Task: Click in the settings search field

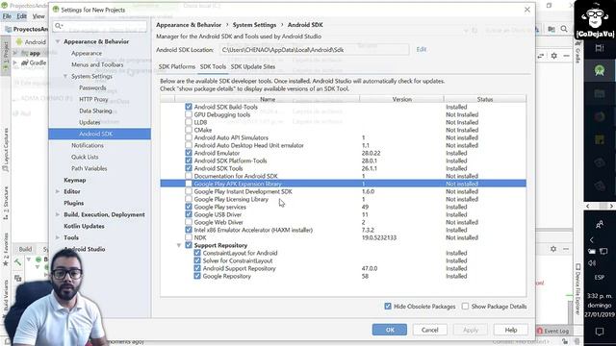Action: click(x=100, y=26)
